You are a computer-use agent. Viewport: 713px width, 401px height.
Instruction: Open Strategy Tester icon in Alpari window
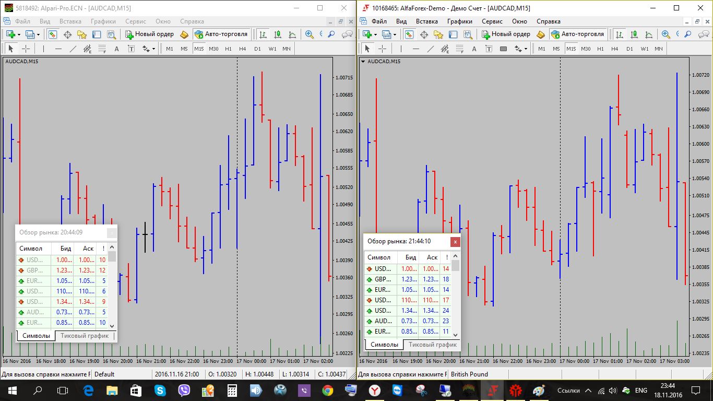[111, 34]
